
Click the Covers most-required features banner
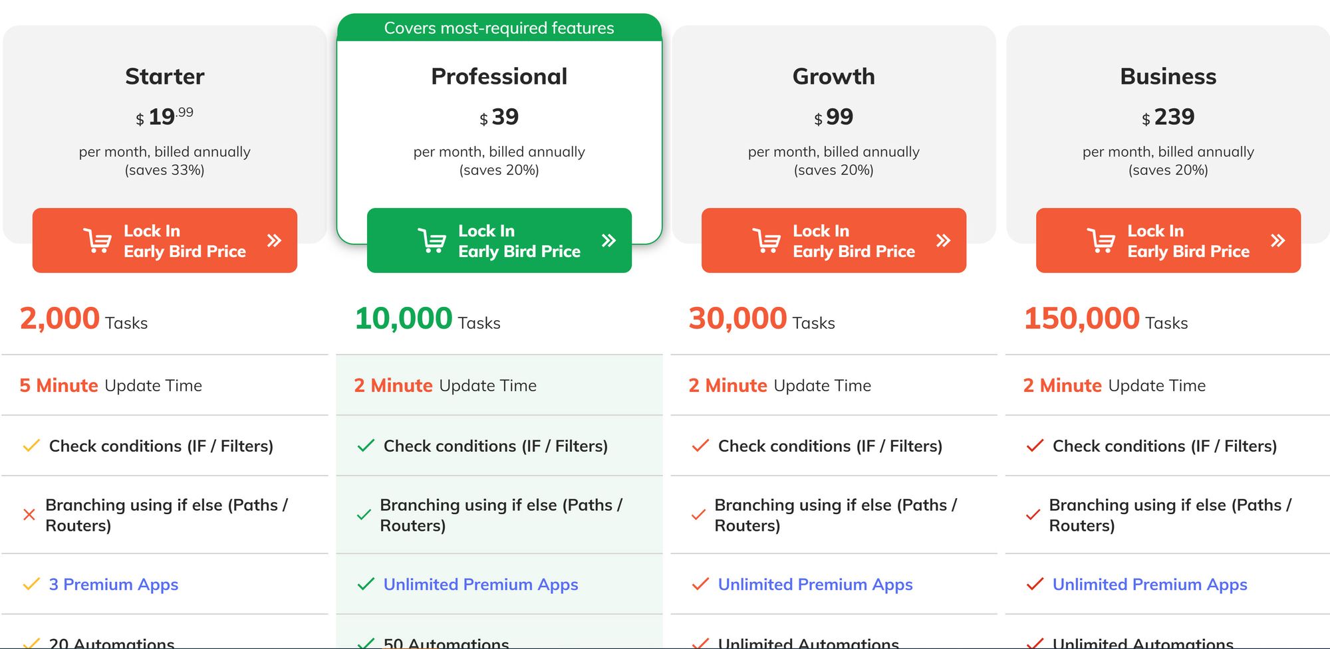click(x=499, y=28)
